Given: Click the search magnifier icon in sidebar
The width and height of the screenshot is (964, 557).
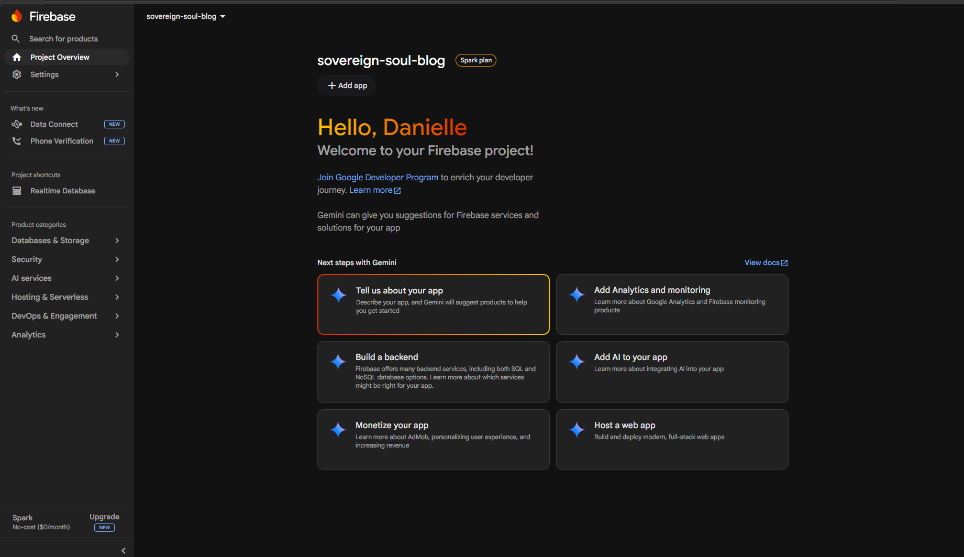Looking at the screenshot, I should click(x=16, y=39).
